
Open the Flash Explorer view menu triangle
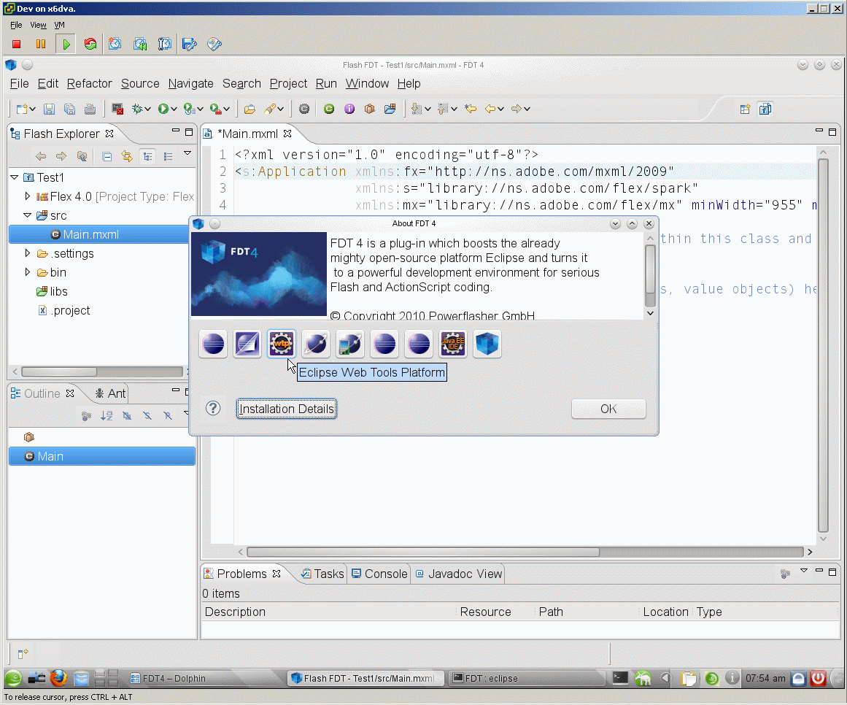(187, 154)
